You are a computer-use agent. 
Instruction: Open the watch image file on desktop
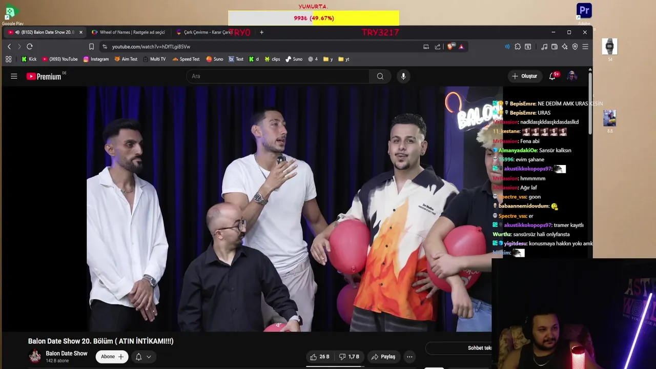pos(609,49)
